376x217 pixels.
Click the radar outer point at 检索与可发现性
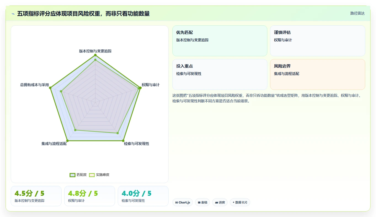[x=123, y=141]
